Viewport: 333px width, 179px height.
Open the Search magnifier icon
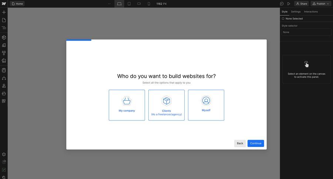pos(4,177)
